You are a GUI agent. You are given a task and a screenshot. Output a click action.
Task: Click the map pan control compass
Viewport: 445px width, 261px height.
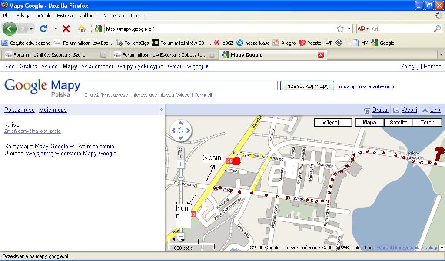click(x=181, y=130)
